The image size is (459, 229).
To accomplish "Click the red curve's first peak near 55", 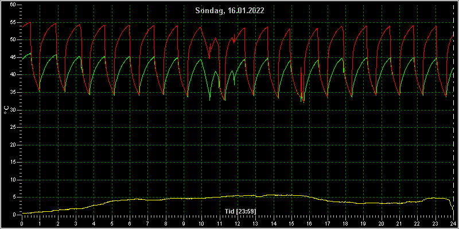I will 30,22.
